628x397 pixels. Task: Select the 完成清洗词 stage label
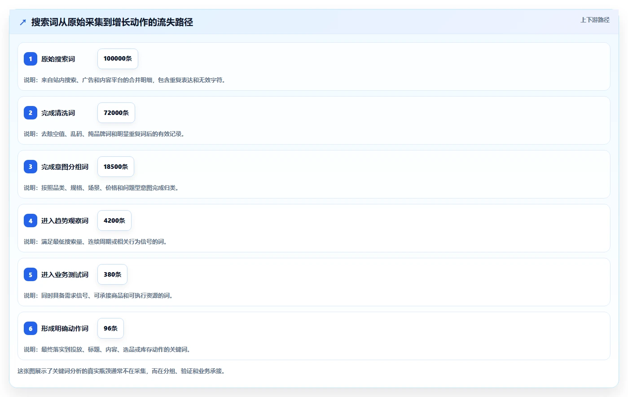point(58,113)
